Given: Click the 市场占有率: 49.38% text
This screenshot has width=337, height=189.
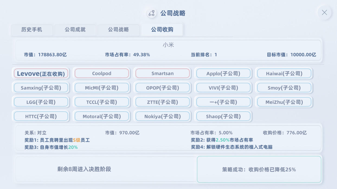Looking at the screenshot, I should pos(127,55).
